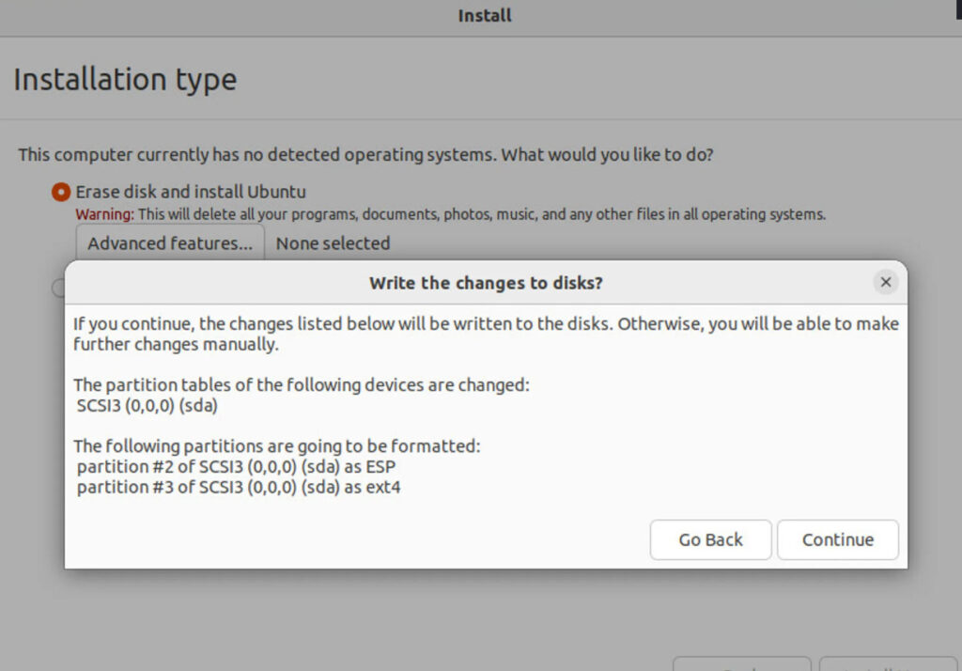Click the partition #2 ESP line

[236, 466]
